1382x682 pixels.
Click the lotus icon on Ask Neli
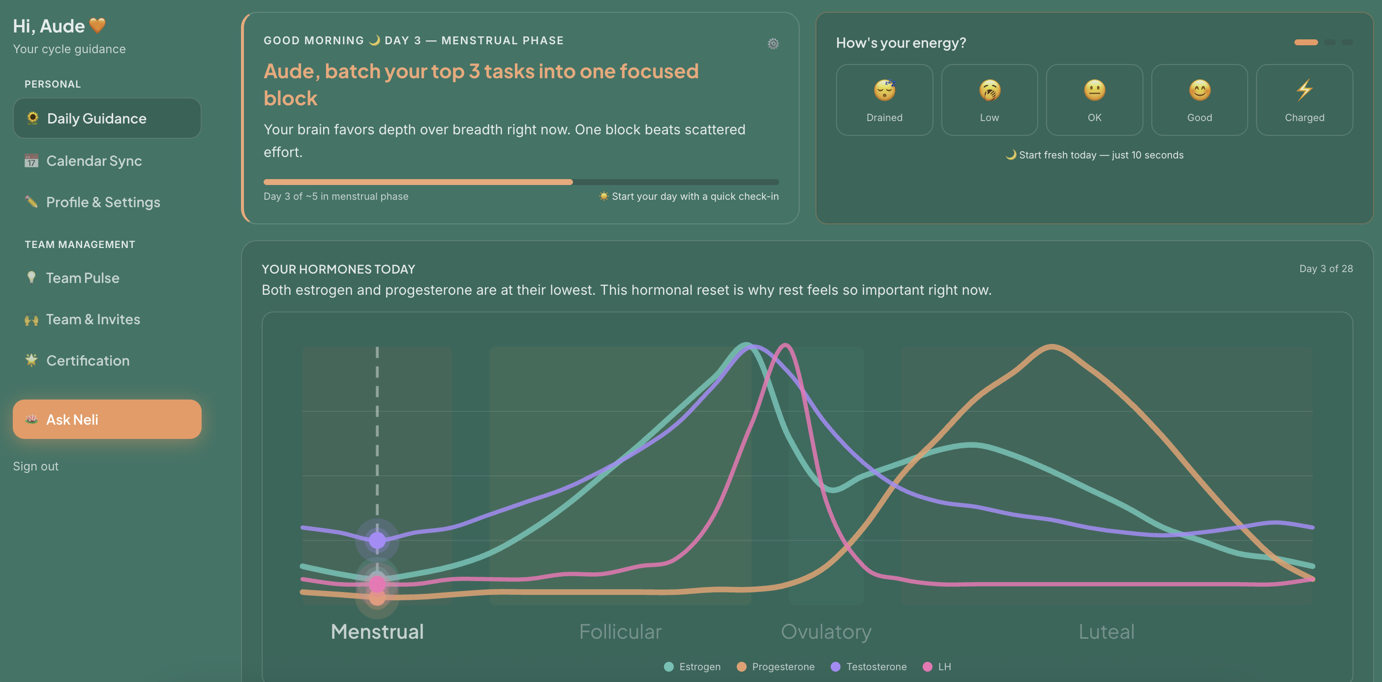click(x=31, y=419)
